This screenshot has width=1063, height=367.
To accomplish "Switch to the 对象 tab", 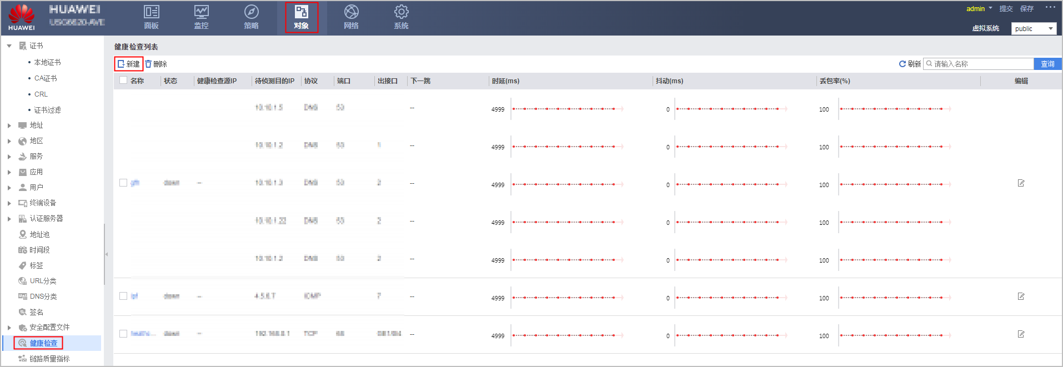I will click(x=301, y=18).
